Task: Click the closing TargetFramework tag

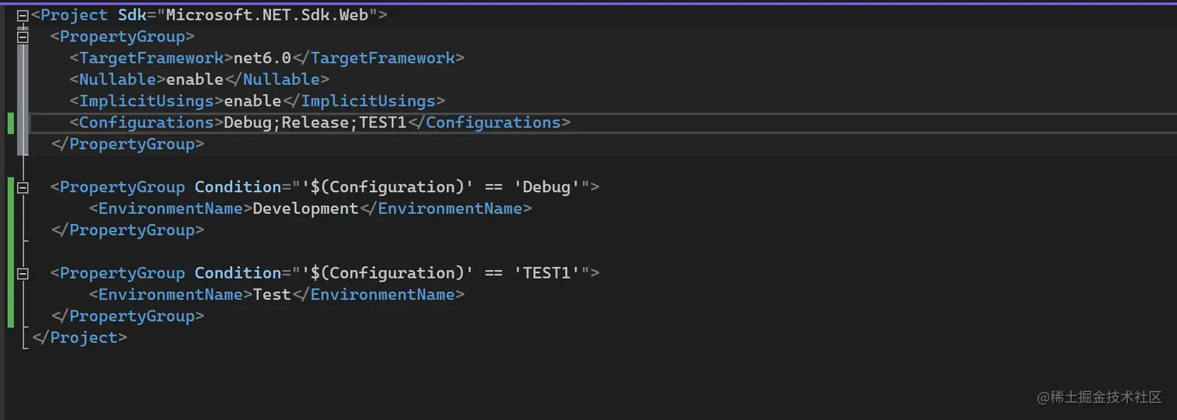Action: tap(378, 58)
